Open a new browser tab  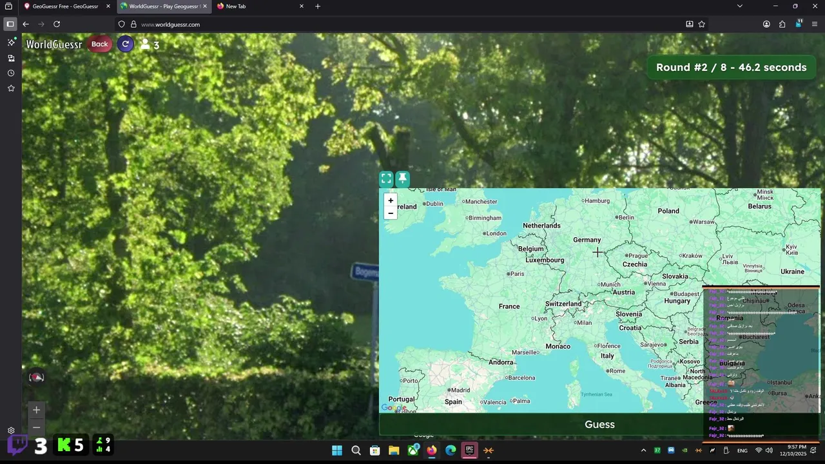(x=318, y=6)
